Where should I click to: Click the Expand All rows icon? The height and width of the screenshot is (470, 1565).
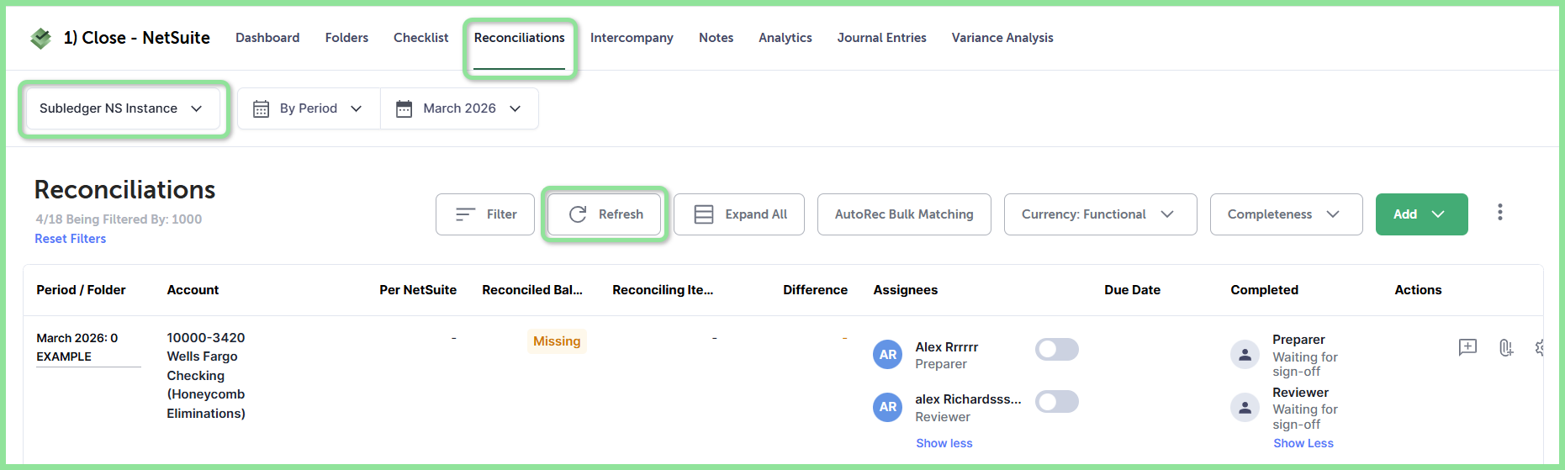tap(704, 214)
